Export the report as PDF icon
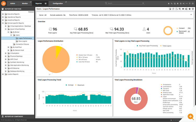196x122 pixels. point(176,9)
